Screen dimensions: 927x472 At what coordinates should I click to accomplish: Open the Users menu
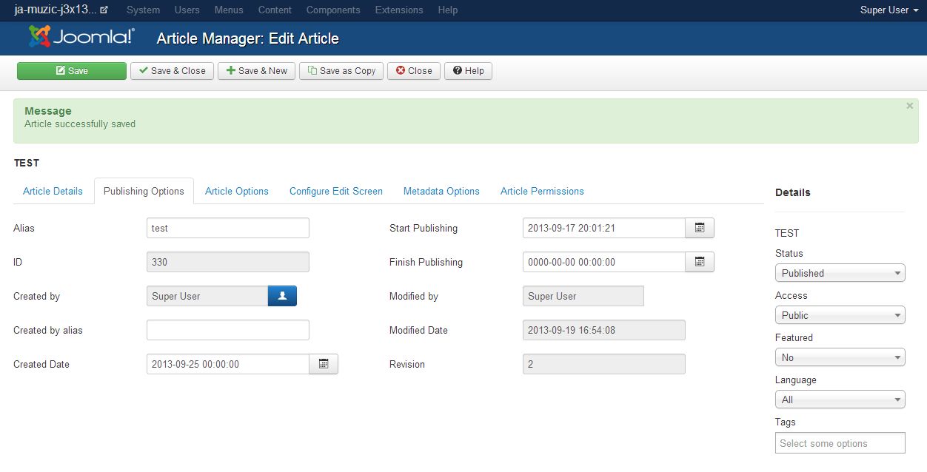click(x=187, y=10)
